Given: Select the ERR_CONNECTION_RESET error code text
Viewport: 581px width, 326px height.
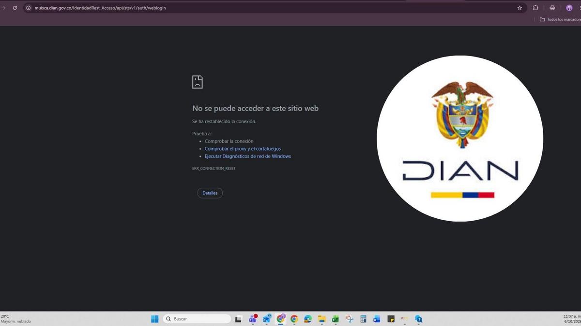Looking at the screenshot, I should click(214, 168).
